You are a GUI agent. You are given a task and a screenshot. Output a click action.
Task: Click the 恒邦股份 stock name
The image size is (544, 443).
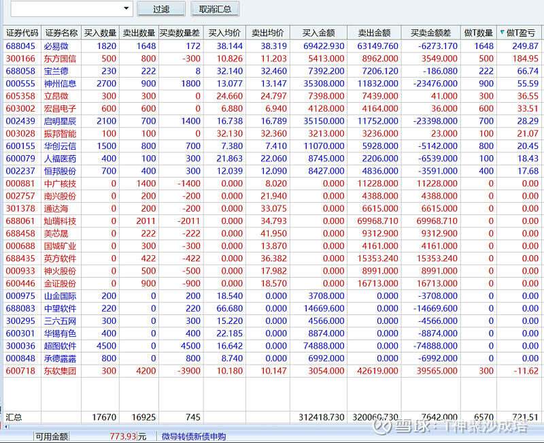point(60,171)
